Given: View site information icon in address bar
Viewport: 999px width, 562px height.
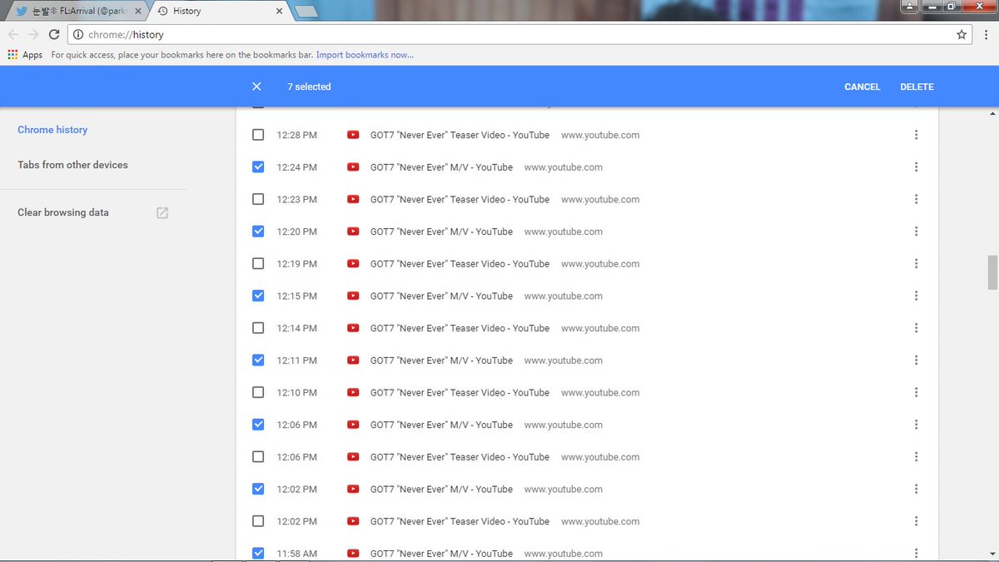Looking at the screenshot, I should point(77,35).
